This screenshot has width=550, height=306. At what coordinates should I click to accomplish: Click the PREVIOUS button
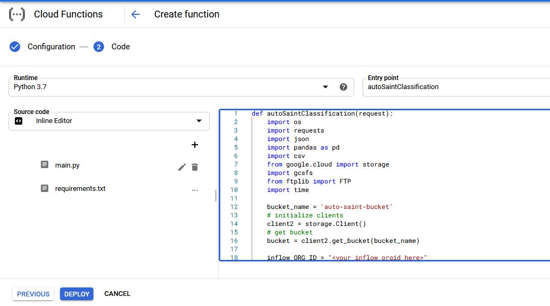click(33, 294)
